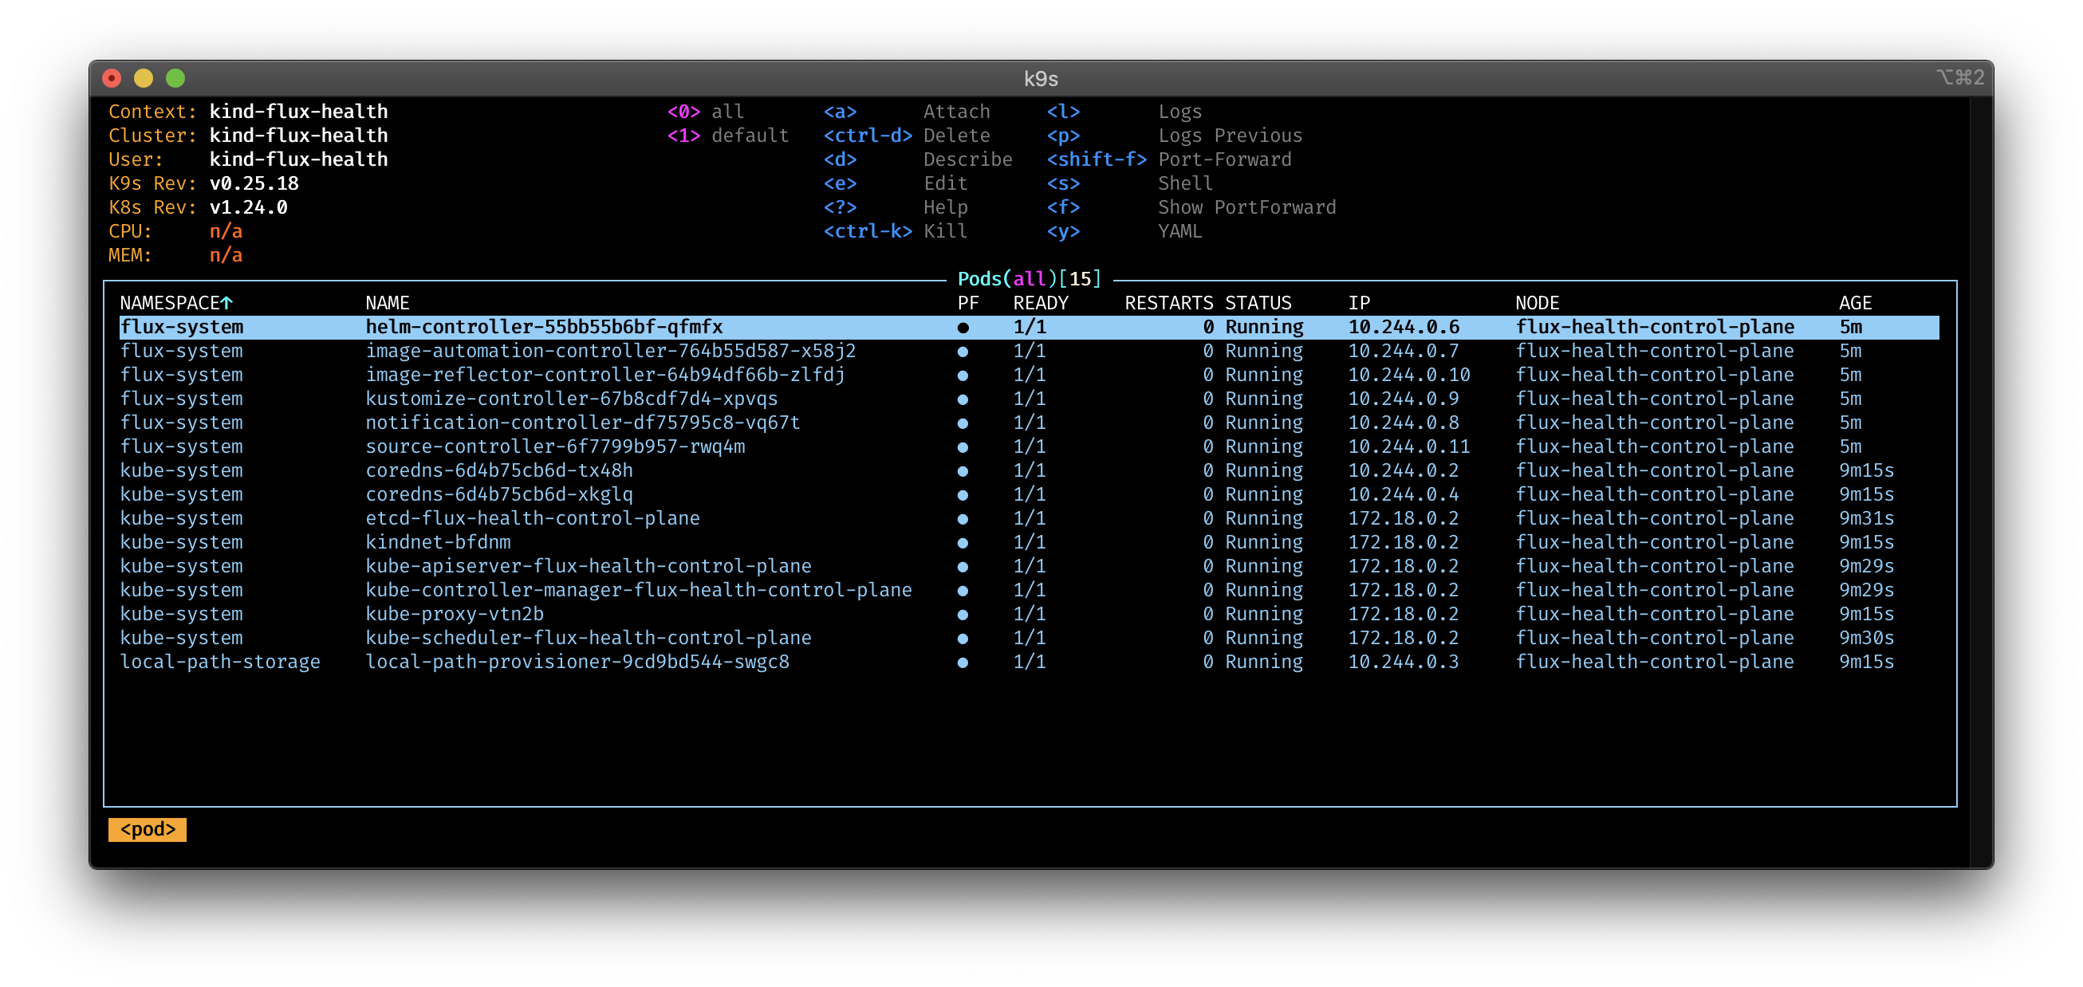The height and width of the screenshot is (987, 2083).
Task: Click the <pod> breadcrumb at the bottom
Action: click(148, 829)
